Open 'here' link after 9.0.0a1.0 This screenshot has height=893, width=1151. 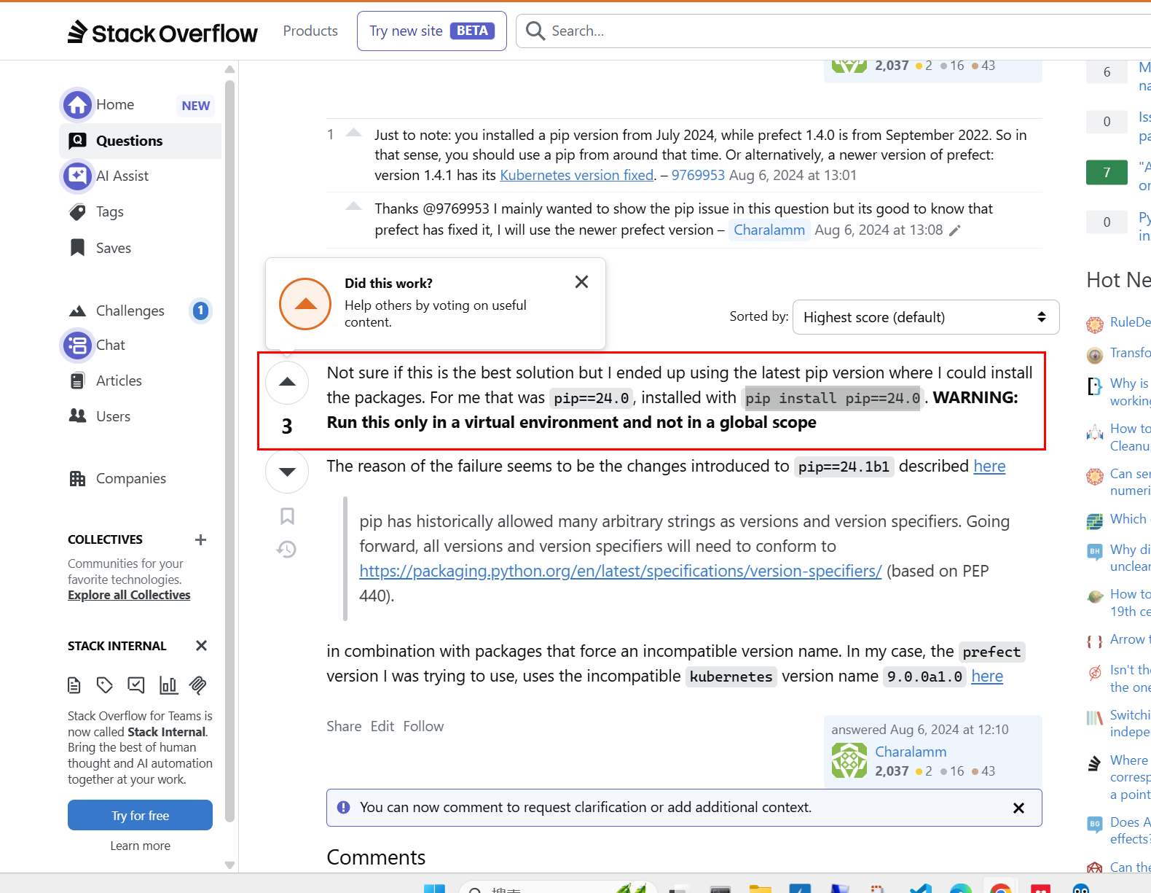[x=987, y=676]
